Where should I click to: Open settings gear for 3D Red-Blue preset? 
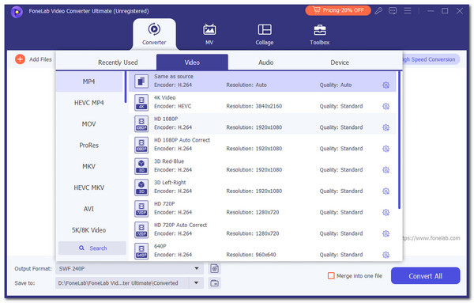click(x=386, y=170)
